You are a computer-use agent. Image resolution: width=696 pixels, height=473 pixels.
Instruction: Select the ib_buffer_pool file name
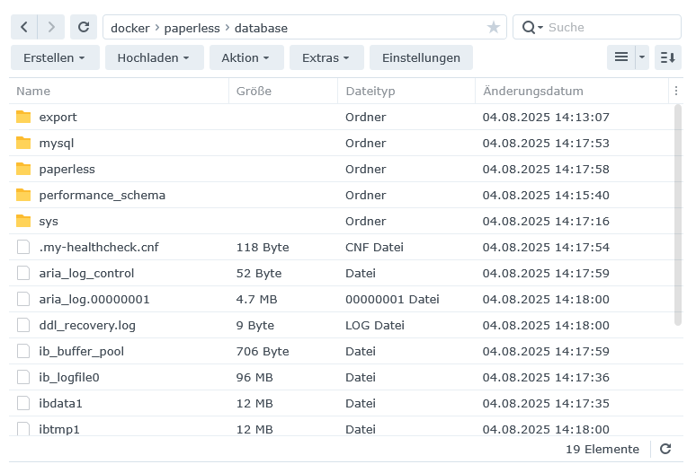pos(81,351)
